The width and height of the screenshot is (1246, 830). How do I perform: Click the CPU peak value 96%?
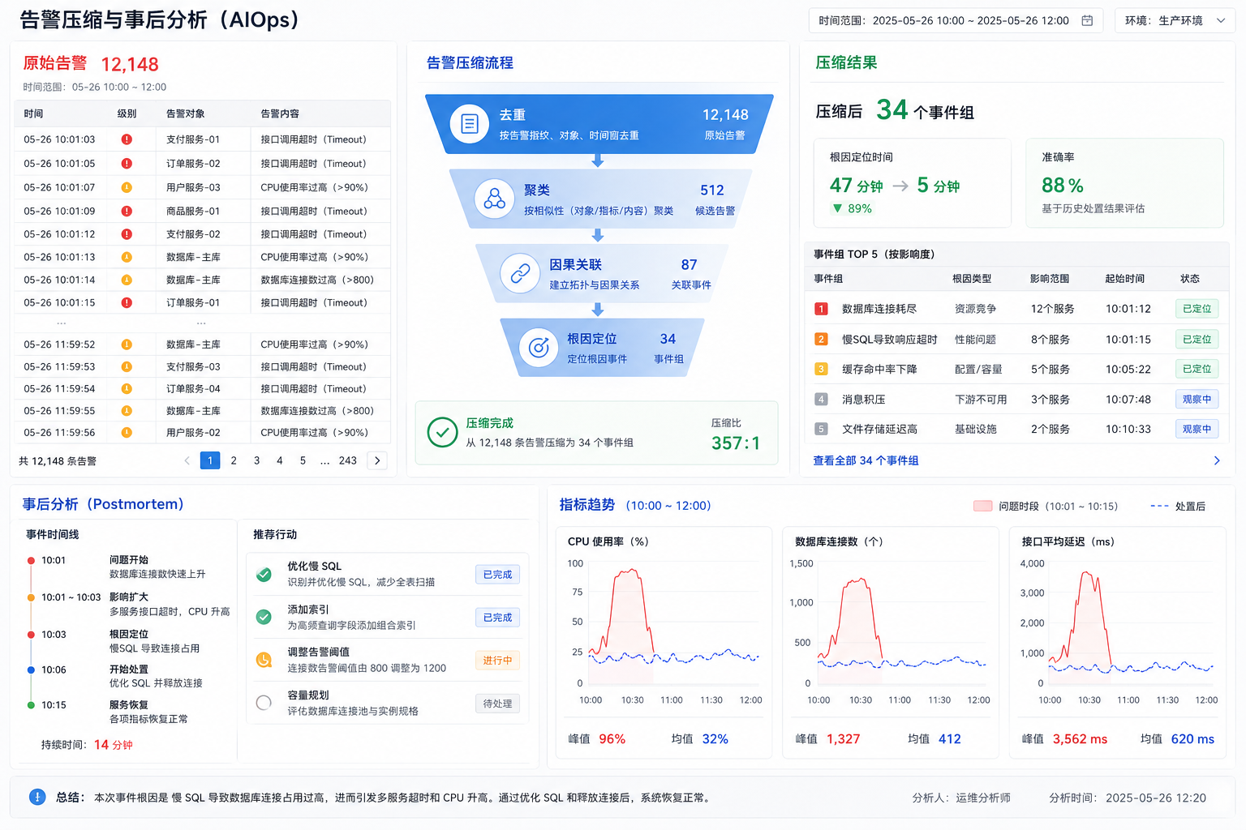[x=612, y=738]
